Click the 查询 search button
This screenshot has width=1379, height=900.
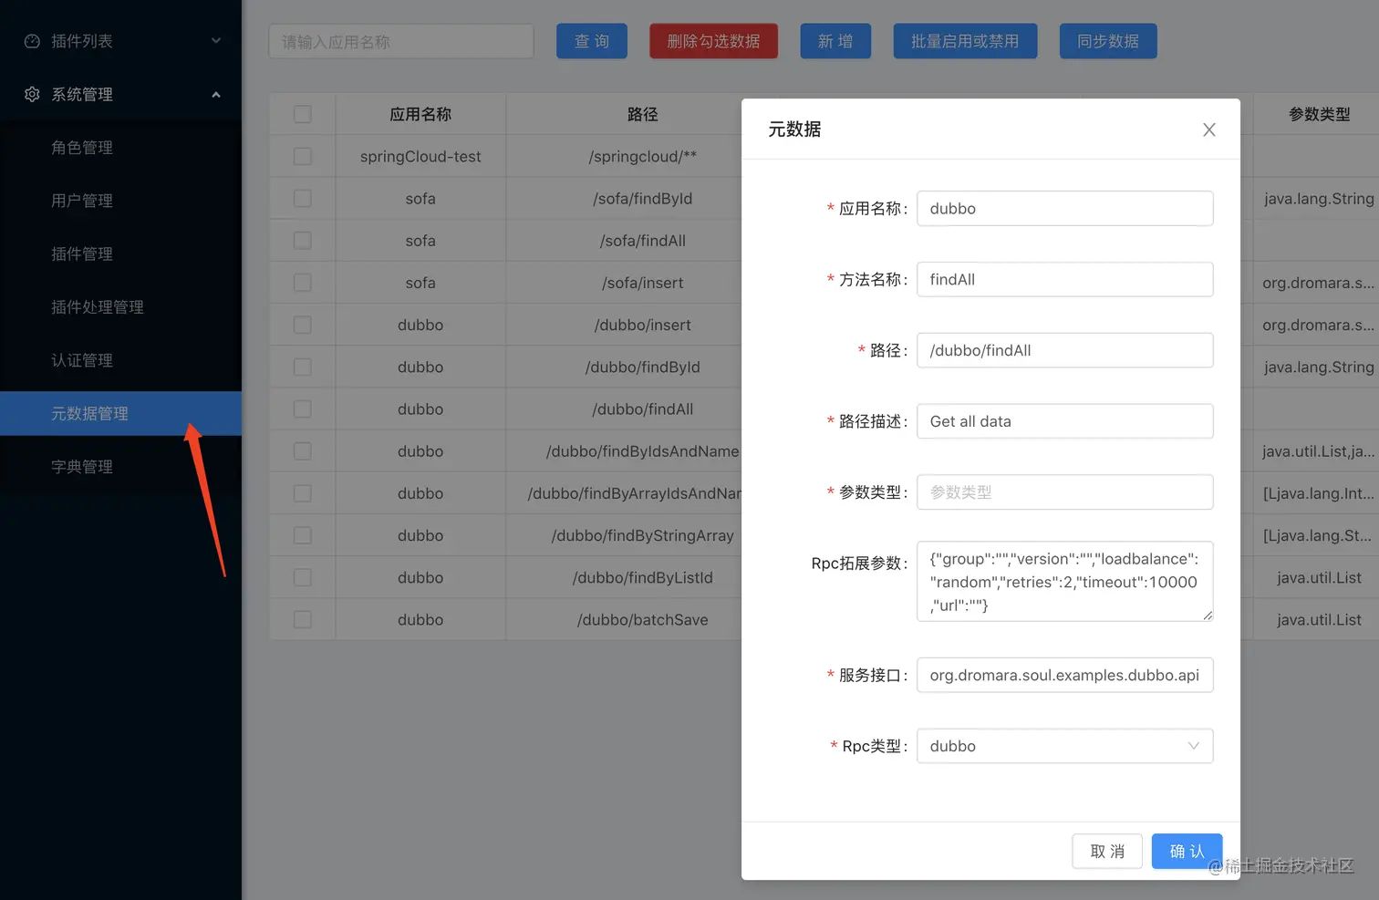point(592,41)
